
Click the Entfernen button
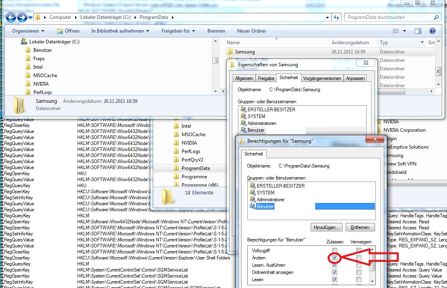[360, 227]
